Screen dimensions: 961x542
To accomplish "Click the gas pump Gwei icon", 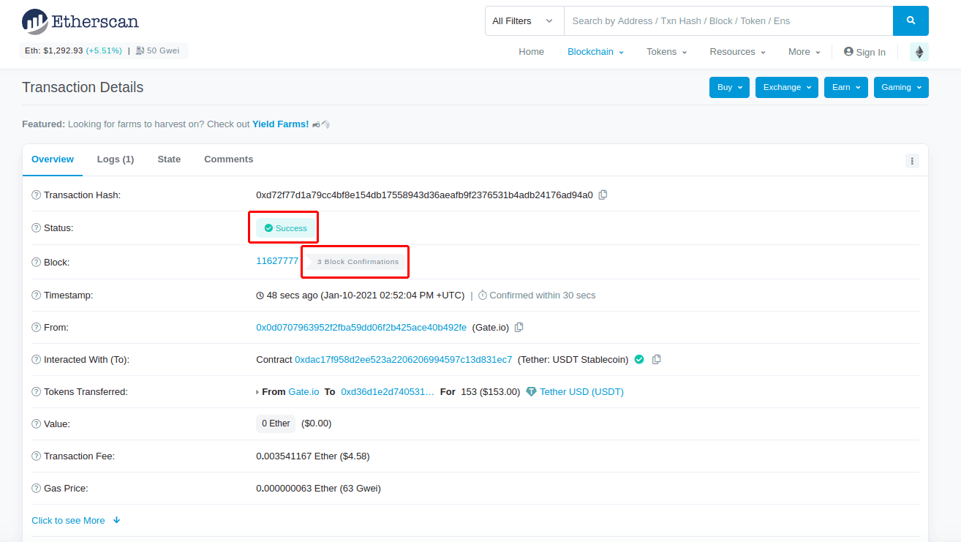I will 140,50.
